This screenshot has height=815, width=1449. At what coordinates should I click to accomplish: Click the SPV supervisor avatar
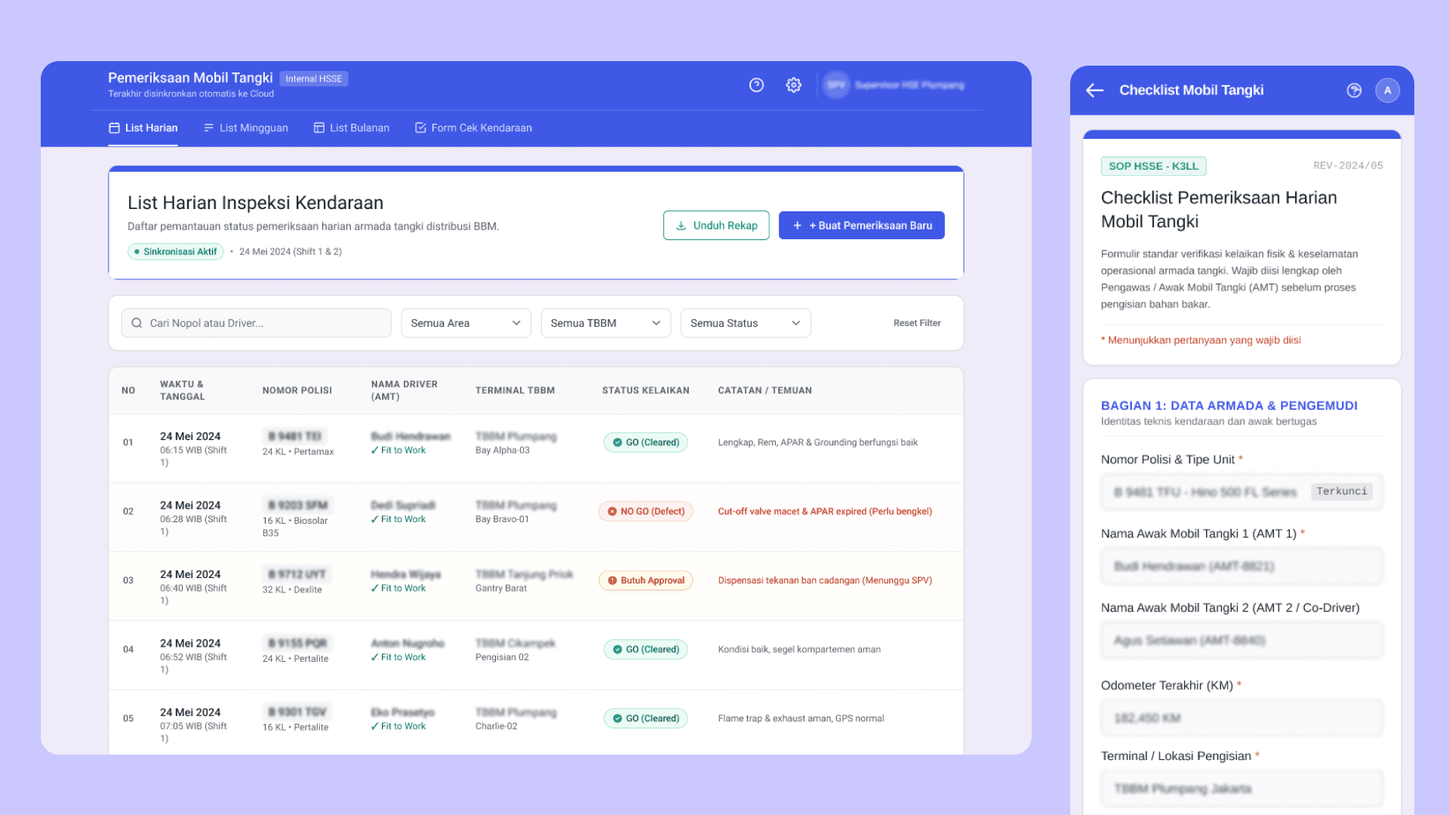pyautogui.click(x=836, y=85)
